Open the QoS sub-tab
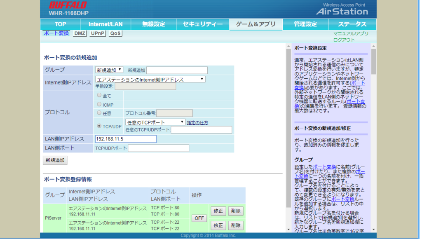422x239 pixels. [115, 33]
